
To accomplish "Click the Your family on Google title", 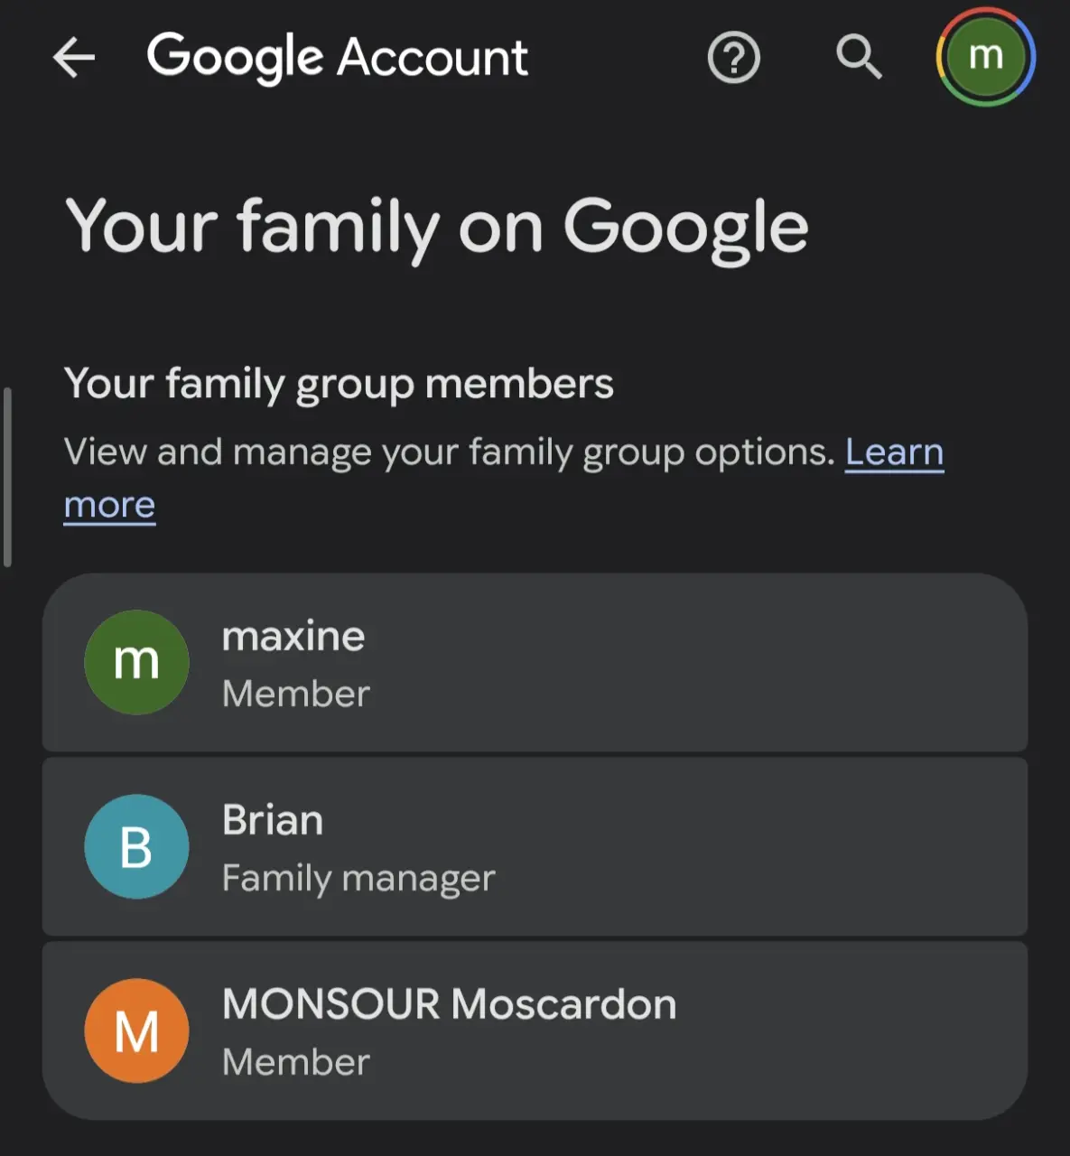I will pyautogui.click(x=436, y=228).
